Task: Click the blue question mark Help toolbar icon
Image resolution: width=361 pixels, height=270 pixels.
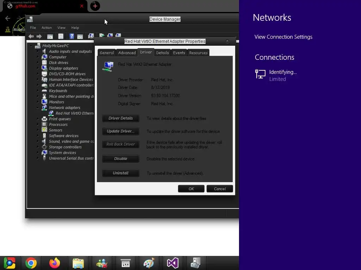Action: point(72,36)
